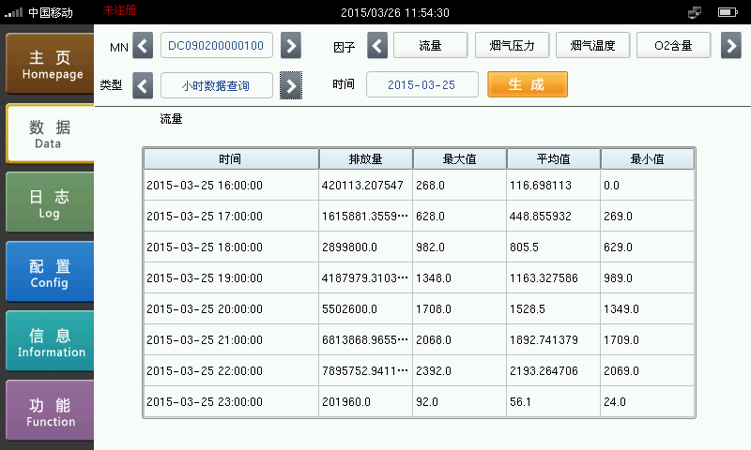Select the 烟气压力 factor button

click(512, 45)
